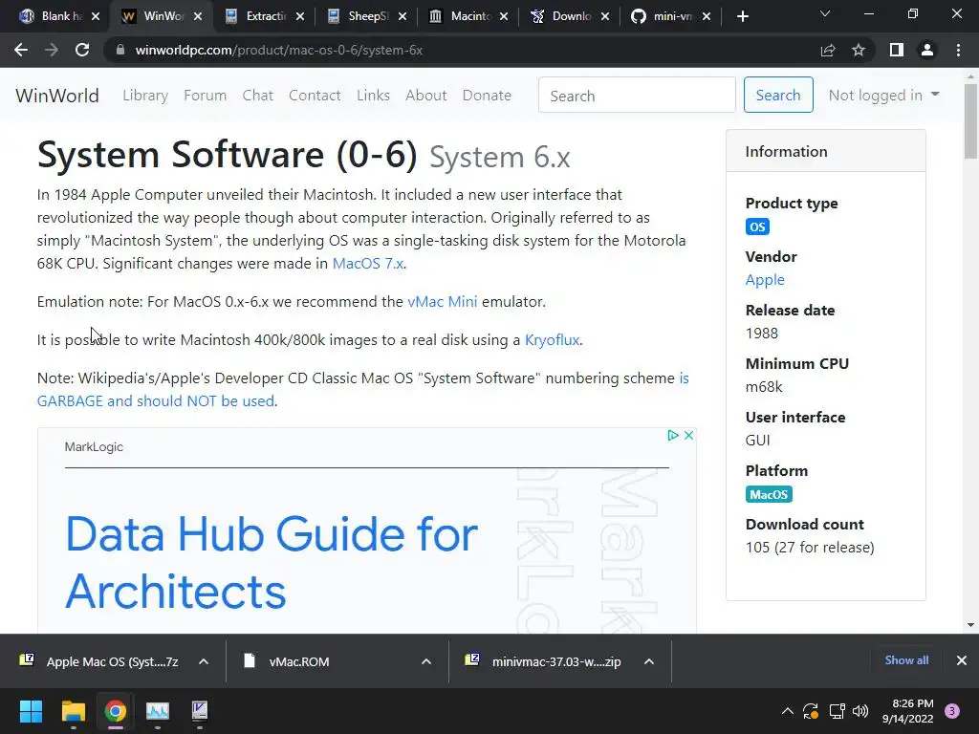Show hidden system tray icons
979x734 pixels.
(x=788, y=711)
